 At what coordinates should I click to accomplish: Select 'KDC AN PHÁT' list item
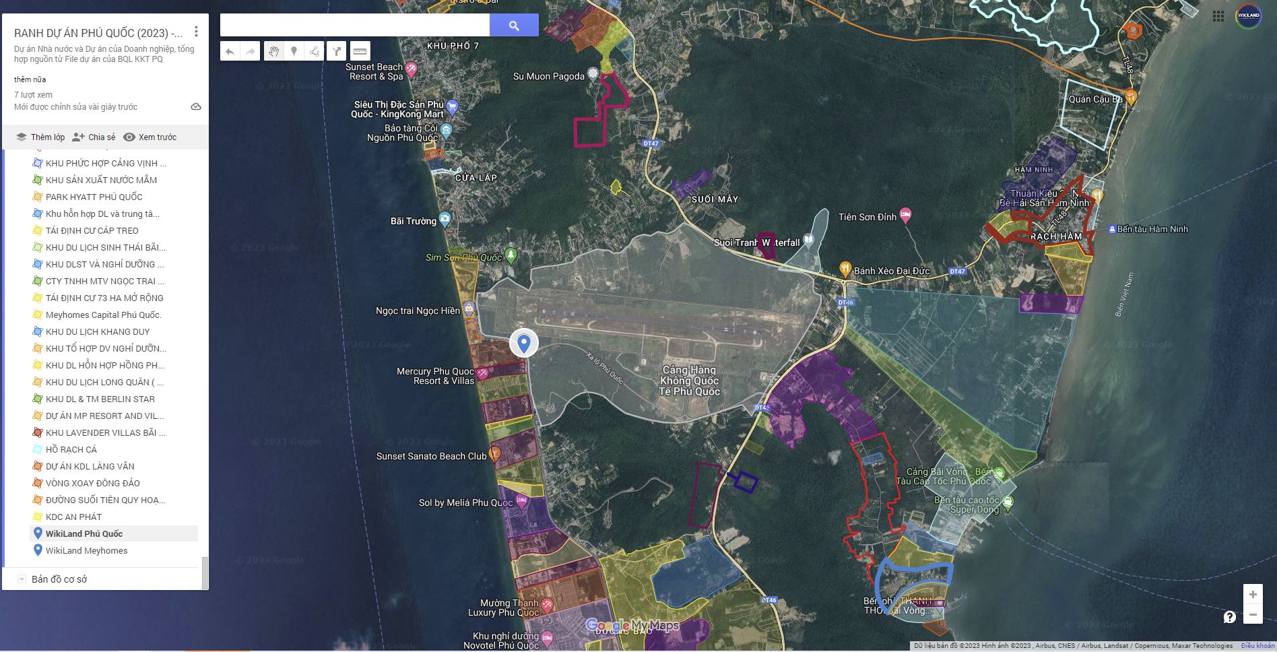(x=73, y=517)
